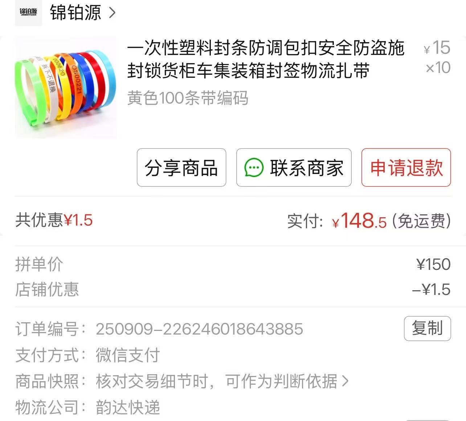
Task: Click the red 申请退款 button
Action: click(406, 167)
